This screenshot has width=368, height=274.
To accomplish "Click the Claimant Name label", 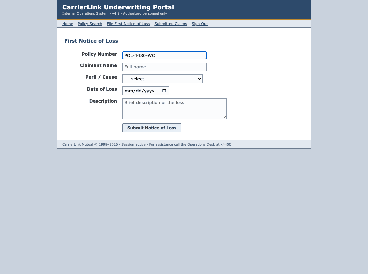I will tap(98, 65).
